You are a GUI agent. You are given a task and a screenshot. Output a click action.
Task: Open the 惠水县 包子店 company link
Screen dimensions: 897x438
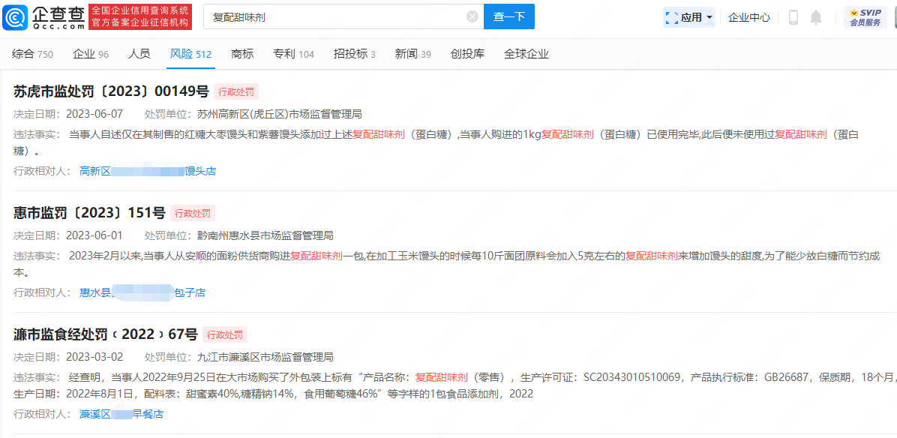point(142,292)
